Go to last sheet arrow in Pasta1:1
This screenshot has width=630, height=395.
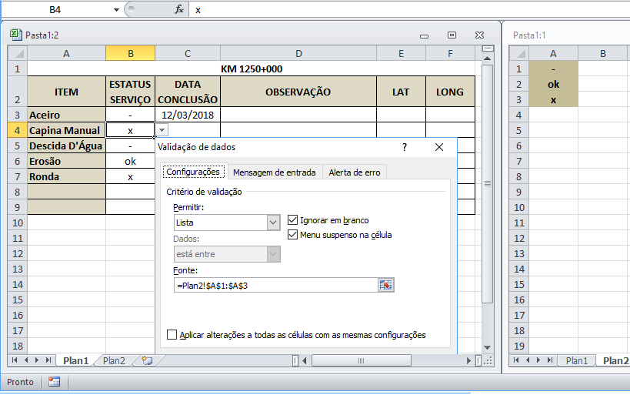pos(550,360)
